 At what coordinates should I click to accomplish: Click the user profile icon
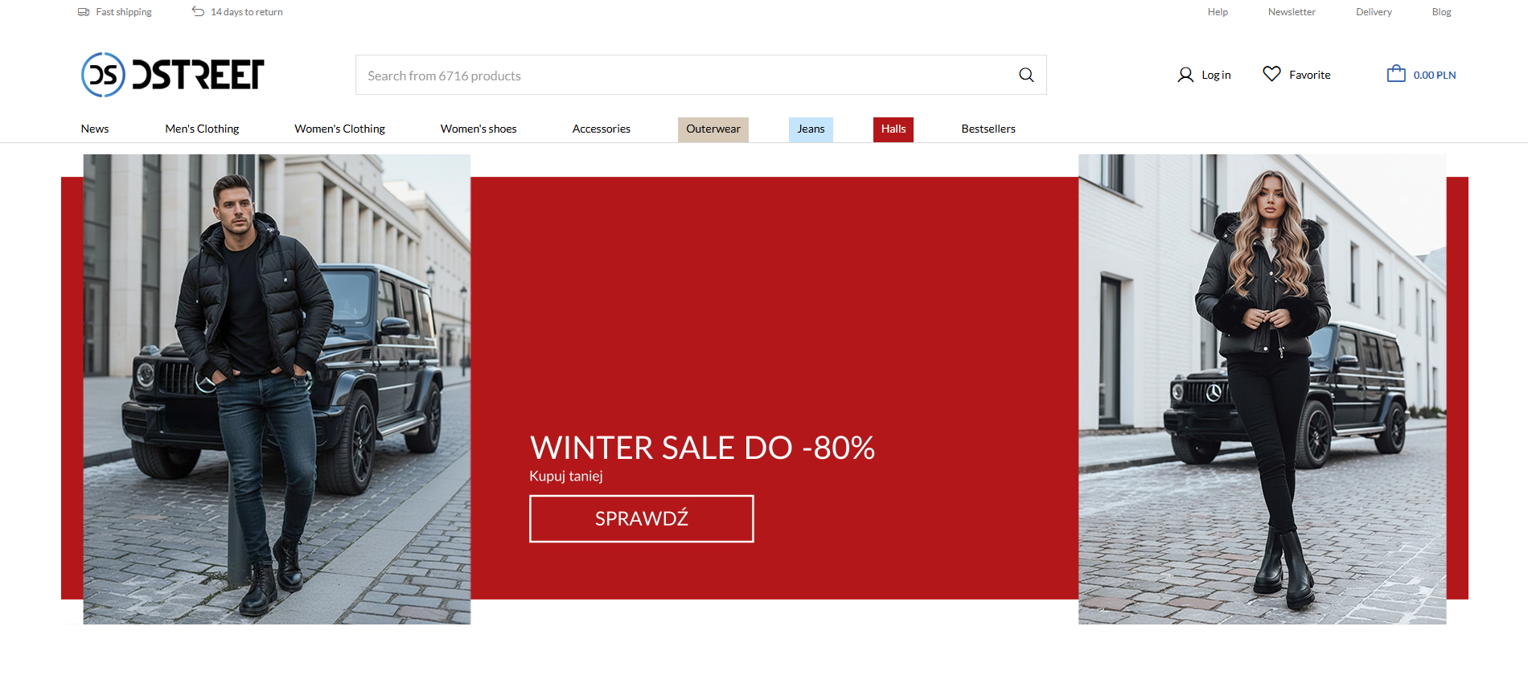[1185, 75]
